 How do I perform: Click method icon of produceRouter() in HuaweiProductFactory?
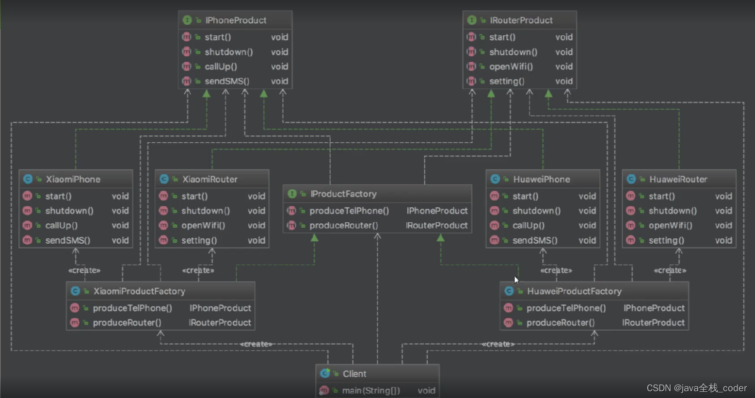508,322
